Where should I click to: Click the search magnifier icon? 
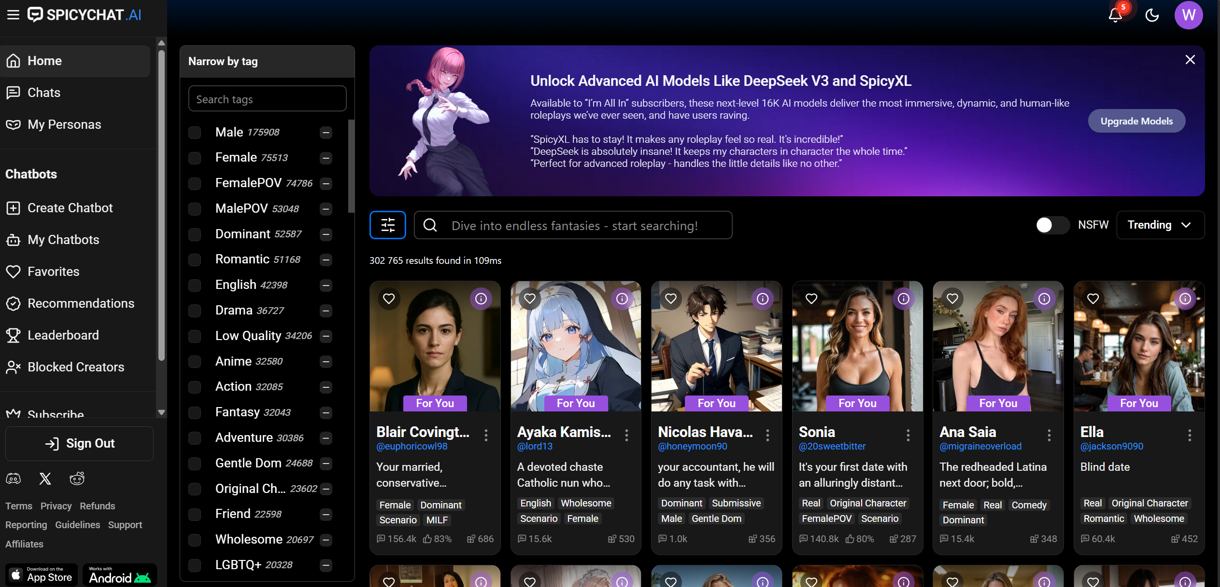pos(430,225)
